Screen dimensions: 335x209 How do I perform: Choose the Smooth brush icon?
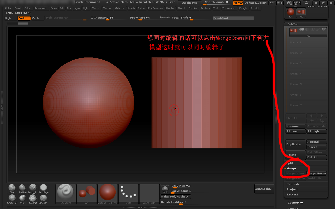(43, 199)
